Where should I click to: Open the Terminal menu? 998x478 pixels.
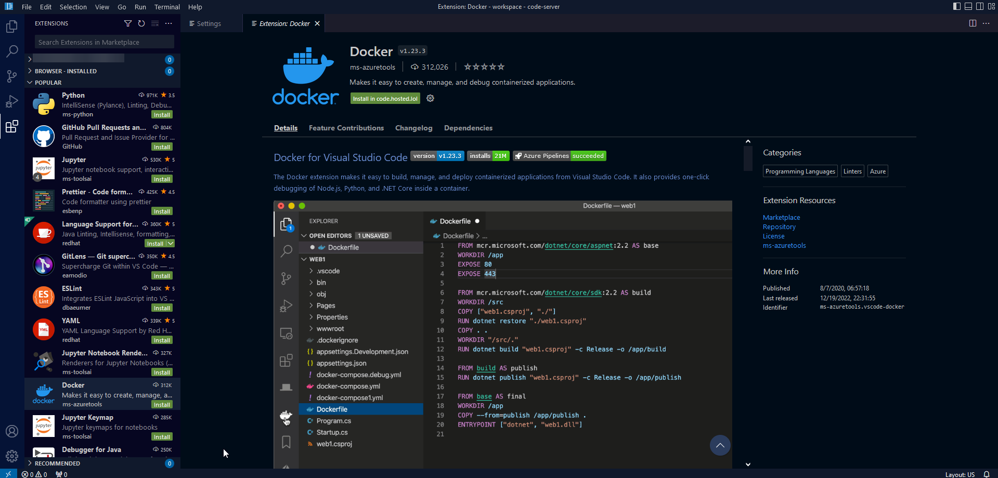(166, 7)
